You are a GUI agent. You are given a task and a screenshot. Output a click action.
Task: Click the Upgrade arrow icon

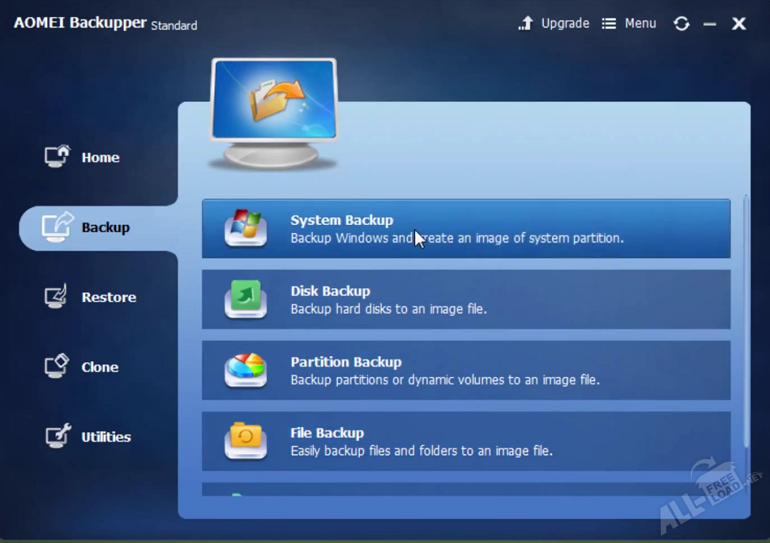click(526, 24)
